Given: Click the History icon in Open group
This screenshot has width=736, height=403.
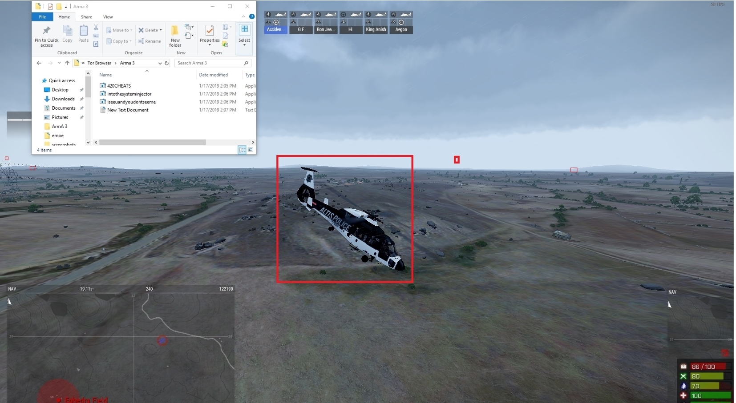Looking at the screenshot, I should (x=225, y=44).
